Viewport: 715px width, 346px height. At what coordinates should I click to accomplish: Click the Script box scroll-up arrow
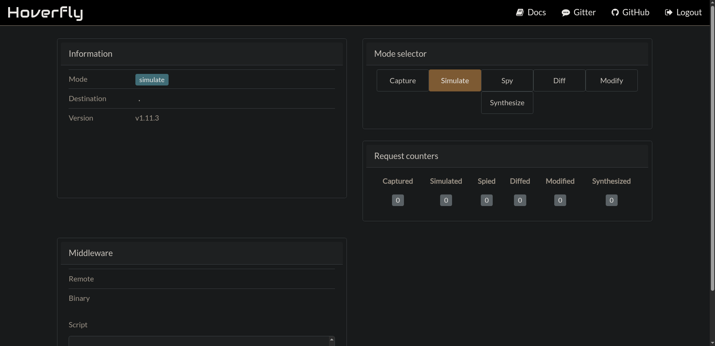coord(332,340)
